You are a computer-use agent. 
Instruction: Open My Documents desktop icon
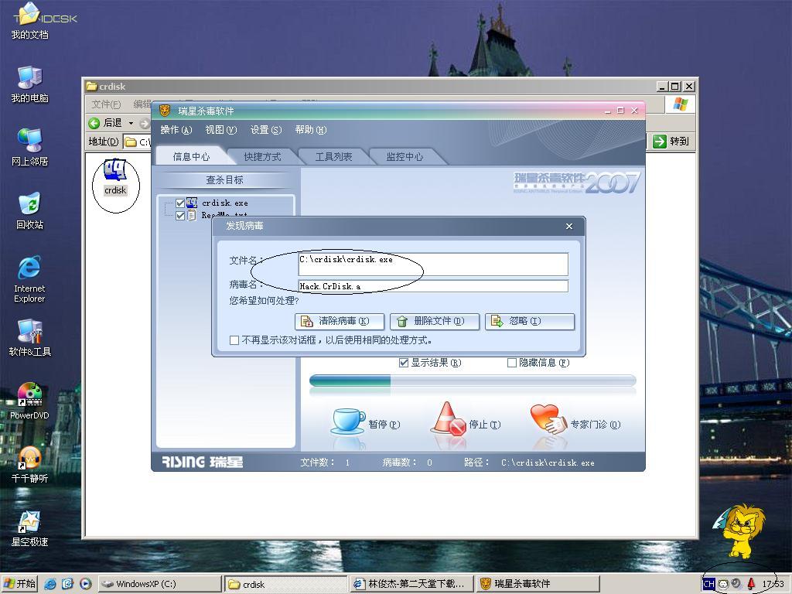point(30,21)
